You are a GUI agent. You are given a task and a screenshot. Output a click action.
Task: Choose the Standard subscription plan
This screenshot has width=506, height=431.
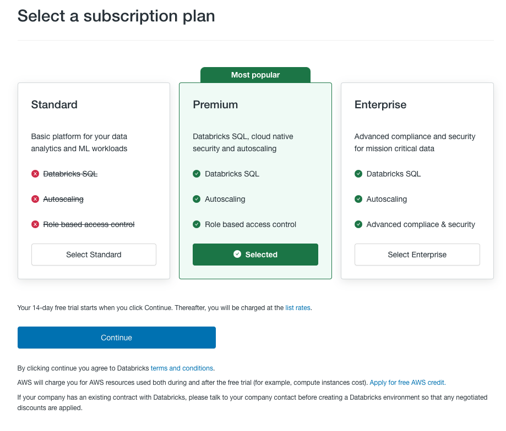pyautogui.click(x=94, y=254)
